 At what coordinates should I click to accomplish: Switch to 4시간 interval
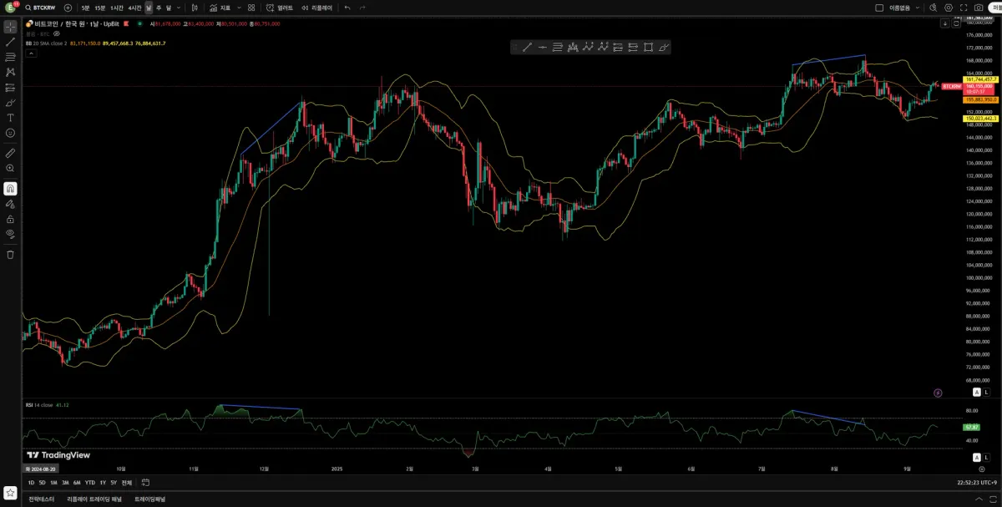(x=134, y=8)
